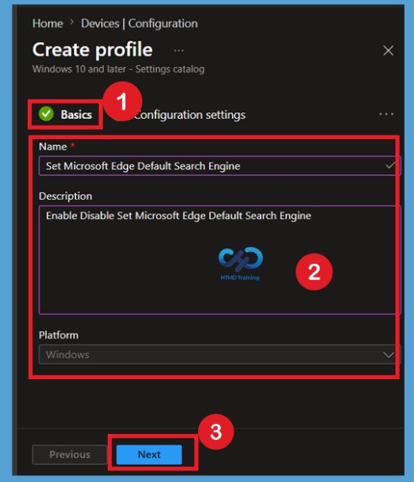The image size is (414, 482).
Task: Select the Name field label
Action: [x=53, y=147]
